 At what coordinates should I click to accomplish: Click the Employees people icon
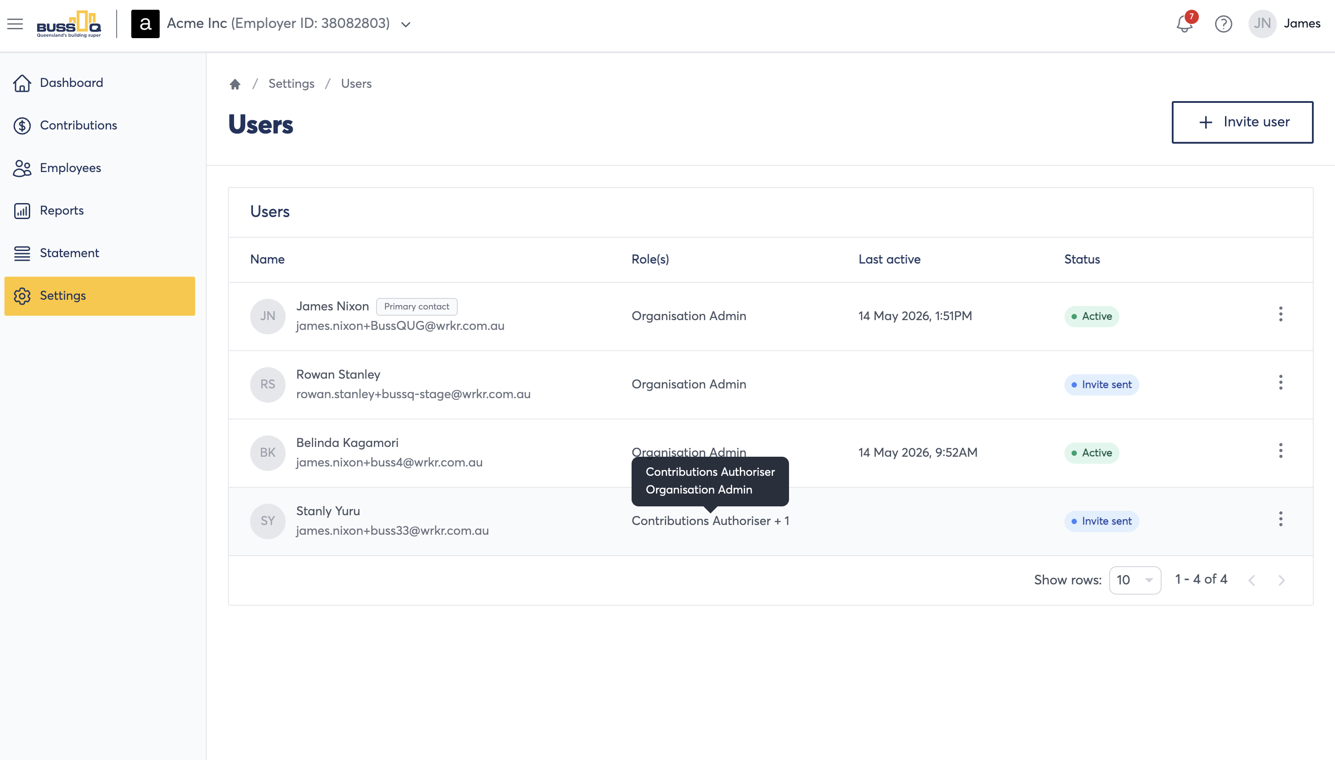point(22,168)
